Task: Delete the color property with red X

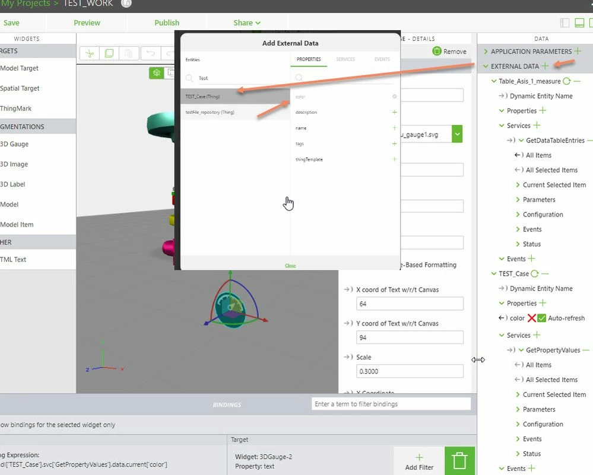Action: (531, 318)
